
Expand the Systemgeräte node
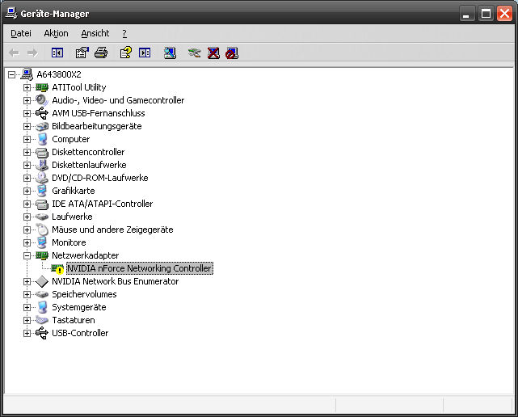coord(27,307)
